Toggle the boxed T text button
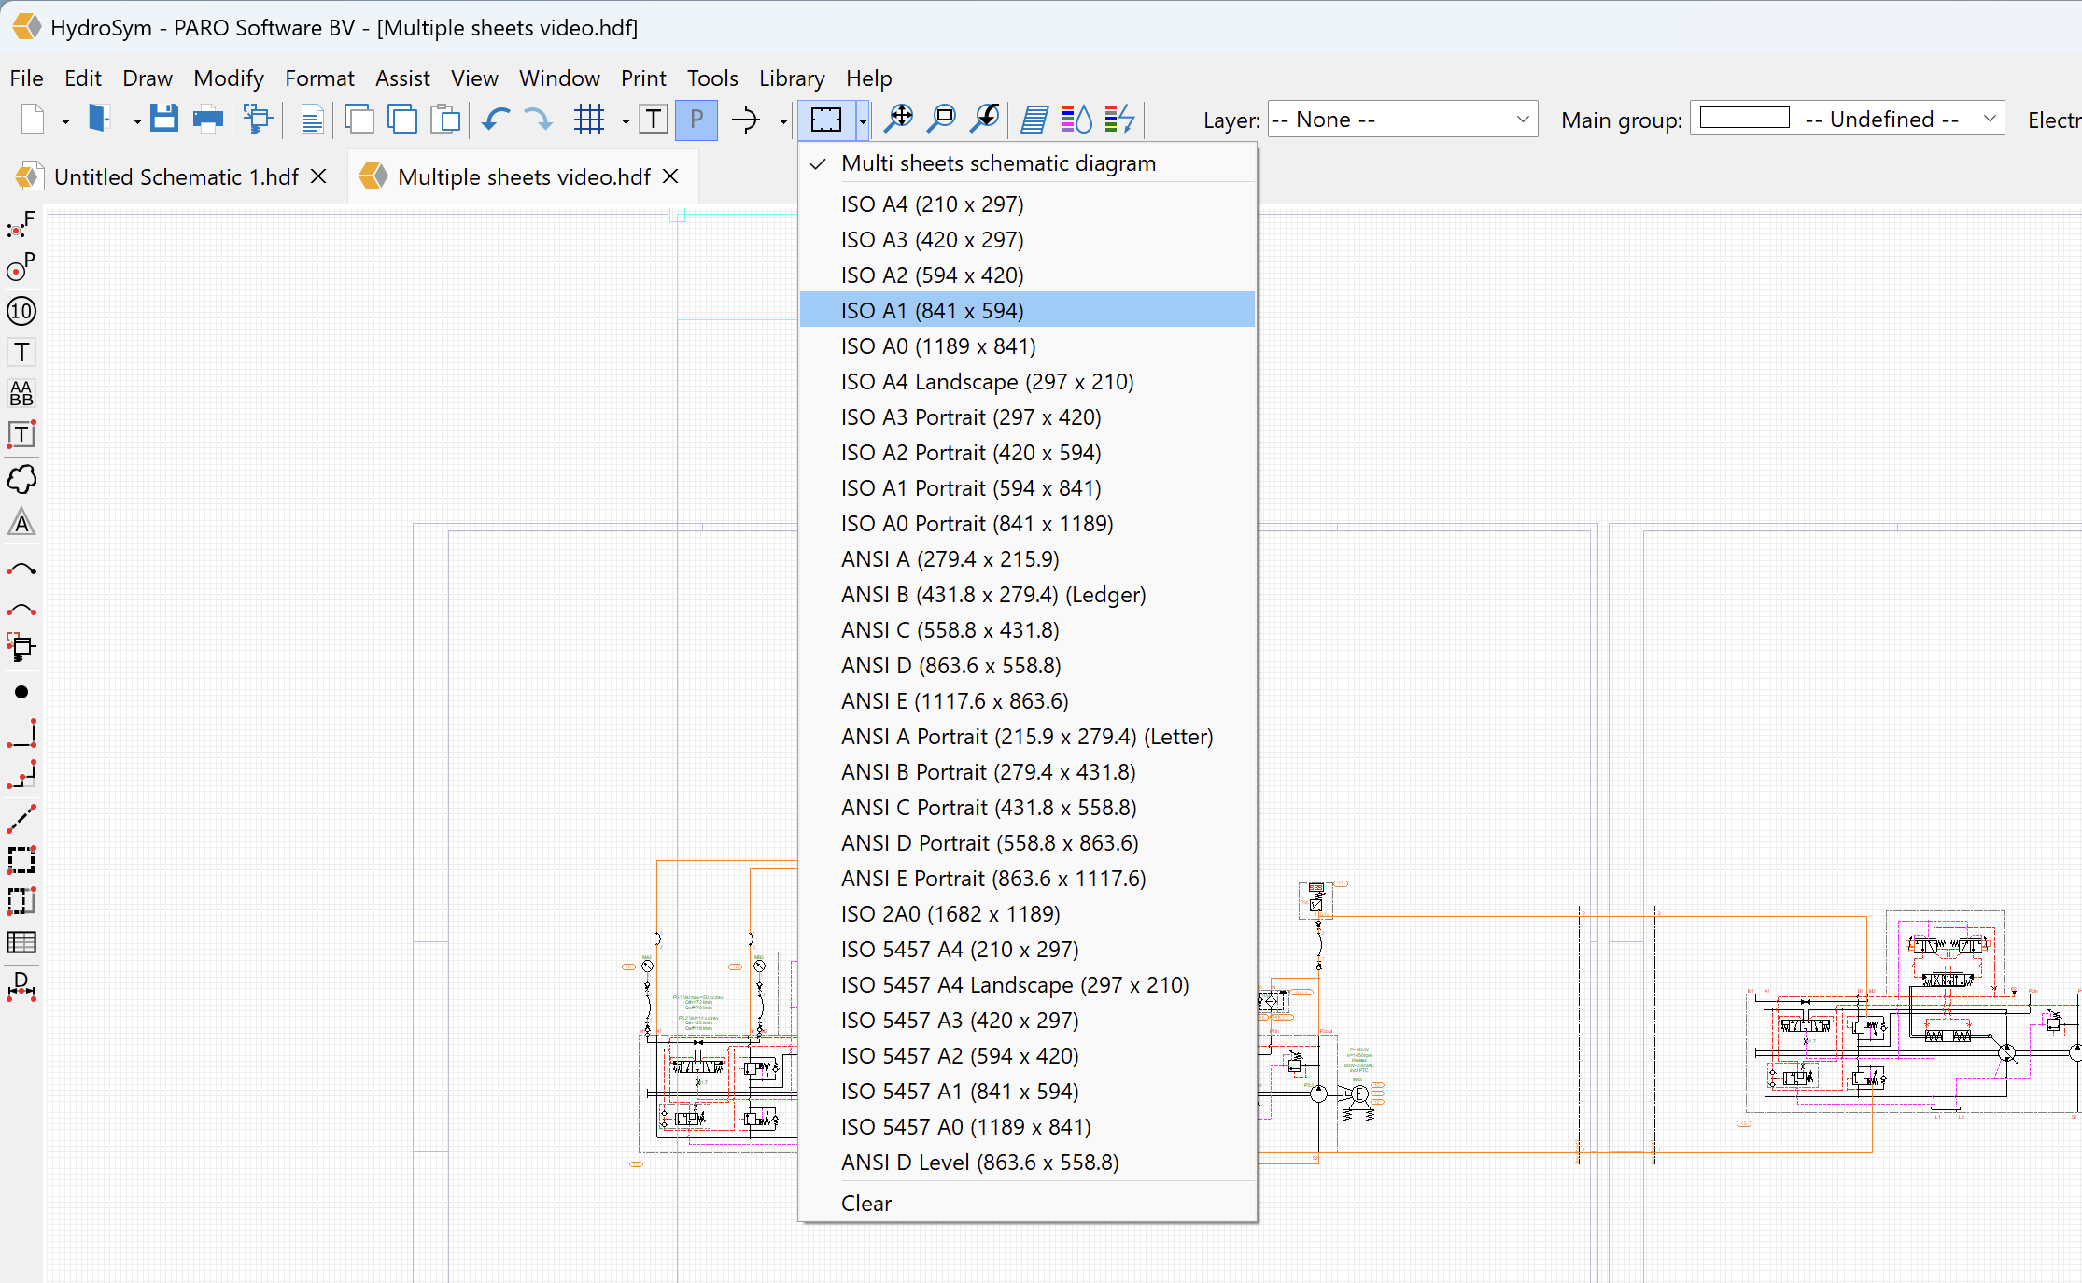The height and width of the screenshot is (1283, 2082). click(654, 120)
